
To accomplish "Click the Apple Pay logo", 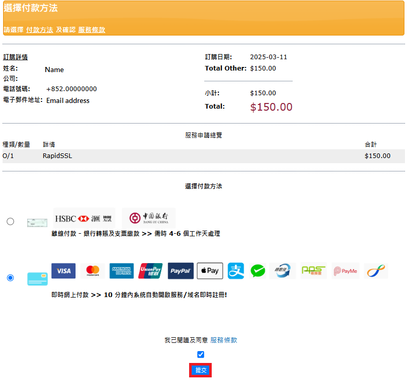I will click(x=210, y=271).
